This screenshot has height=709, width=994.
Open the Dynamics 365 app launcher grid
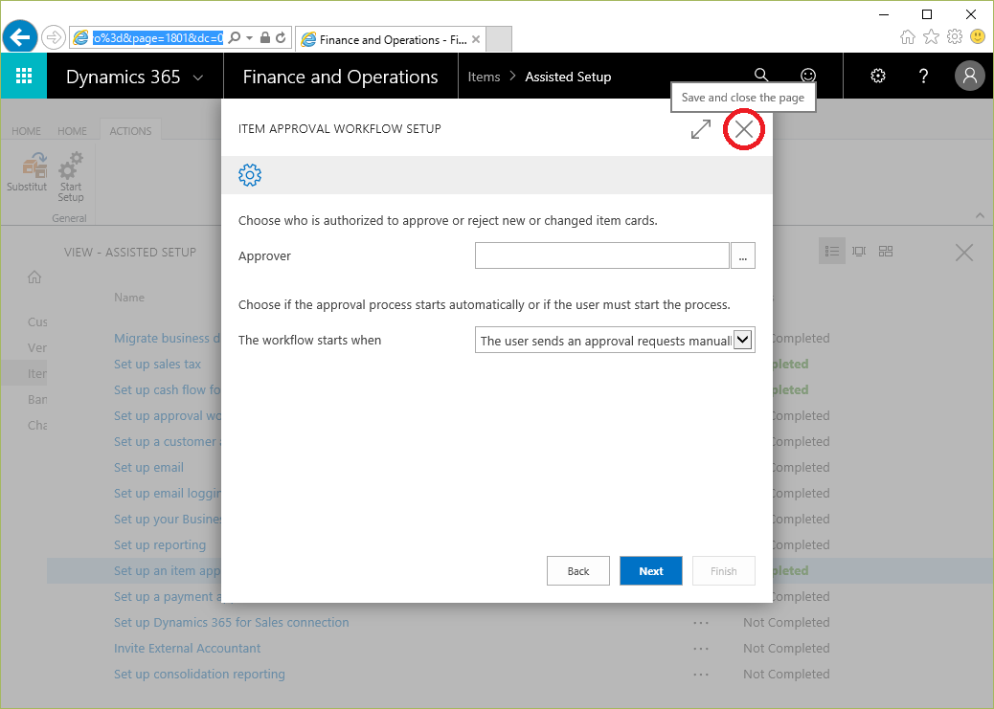tap(23, 76)
